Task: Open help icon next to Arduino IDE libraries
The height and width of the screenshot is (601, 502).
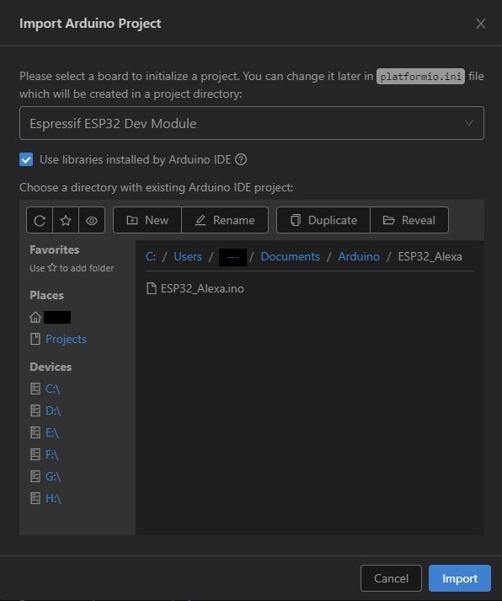Action: (x=241, y=159)
